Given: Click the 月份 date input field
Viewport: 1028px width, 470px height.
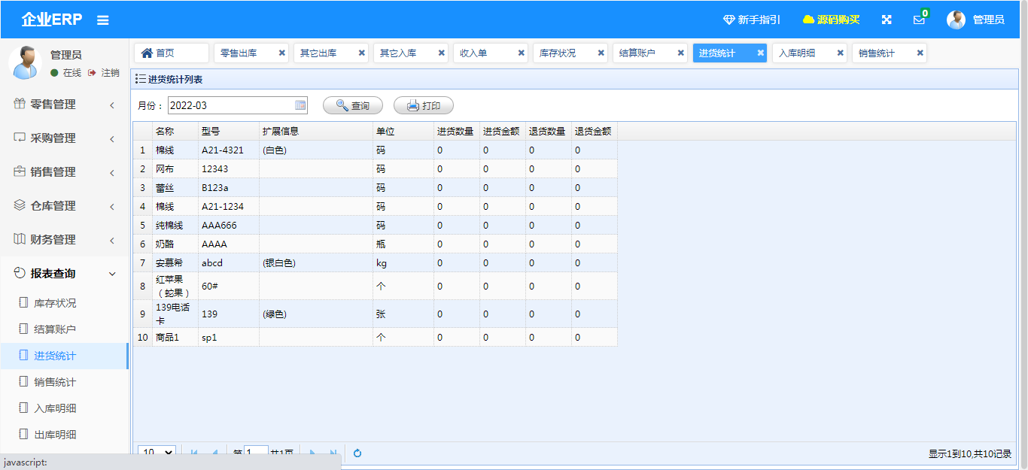Looking at the screenshot, I should tap(230, 105).
